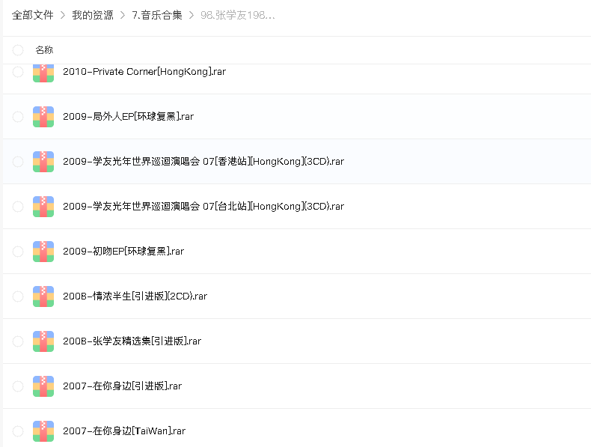Select the checkbox for 2010-Private Corner[HongKong].rar

tap(18, 72)
